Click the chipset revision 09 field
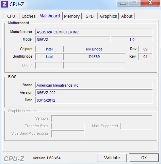The width and height of the screenshot is (161, 164). (x=145, y=49)
